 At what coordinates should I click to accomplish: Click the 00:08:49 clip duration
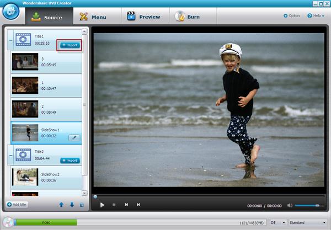tap(49, 113)
